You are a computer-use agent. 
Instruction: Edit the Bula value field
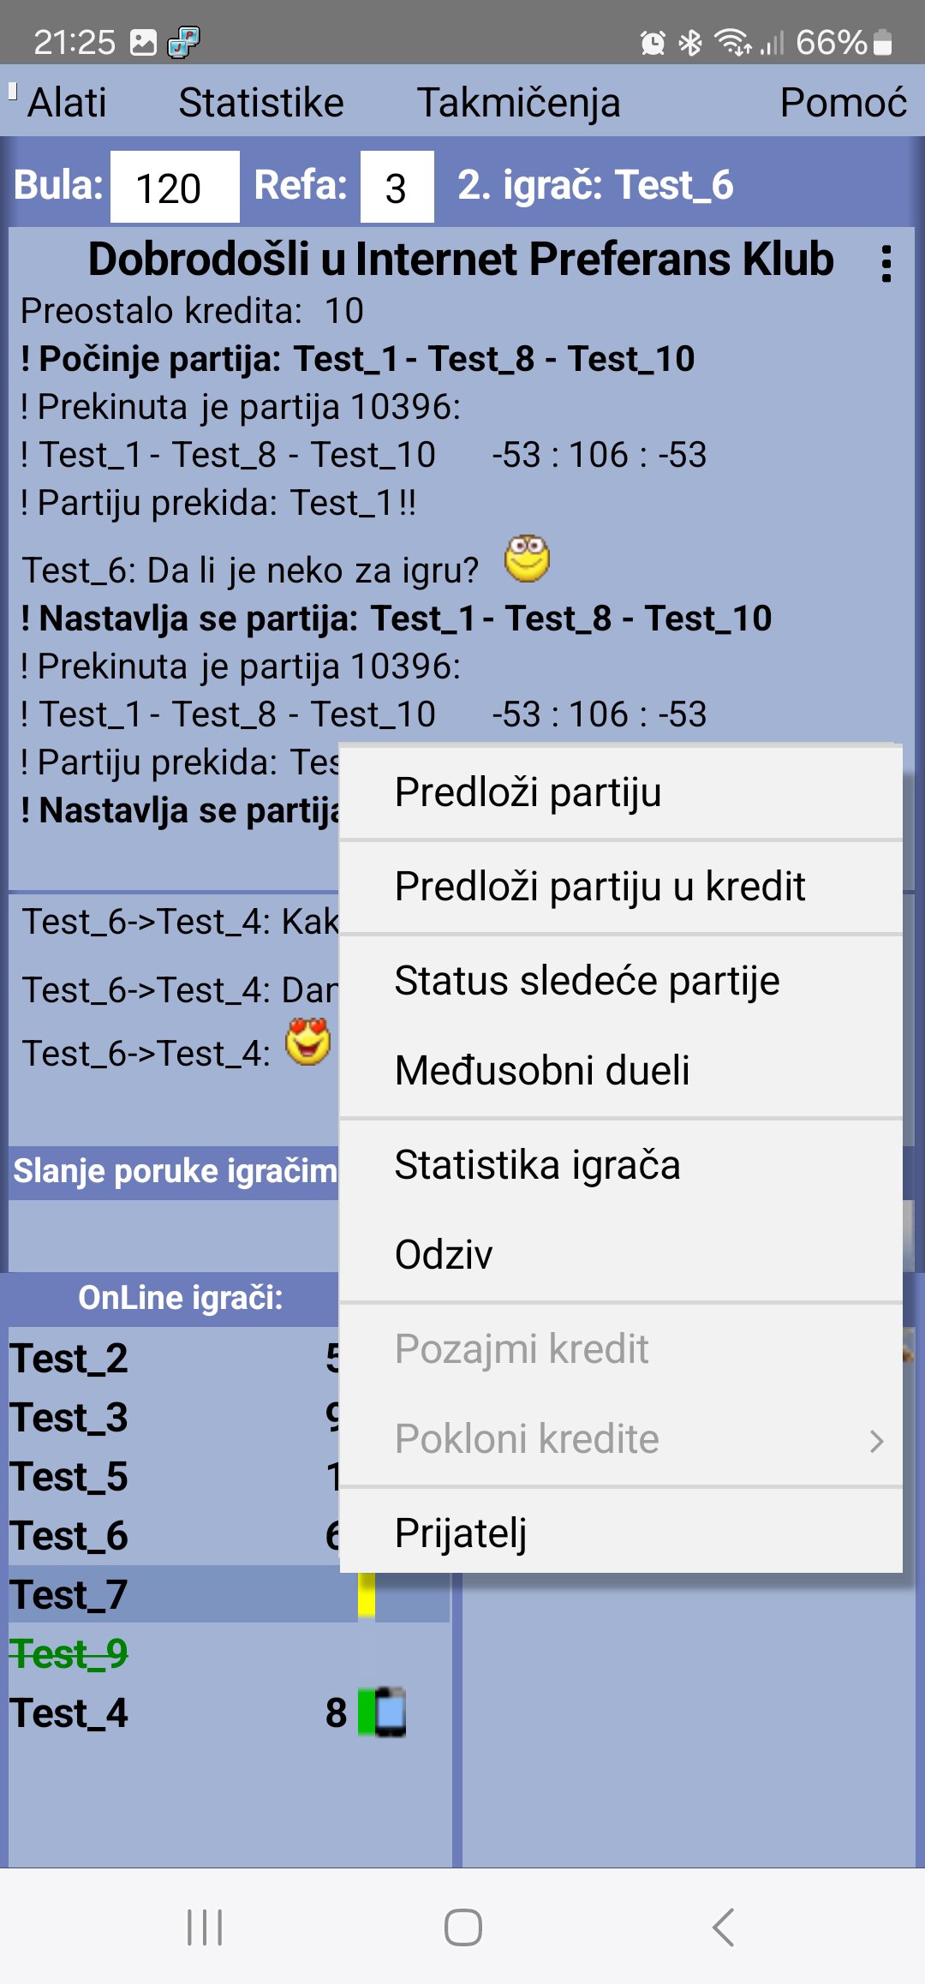(x=175, y=187)
